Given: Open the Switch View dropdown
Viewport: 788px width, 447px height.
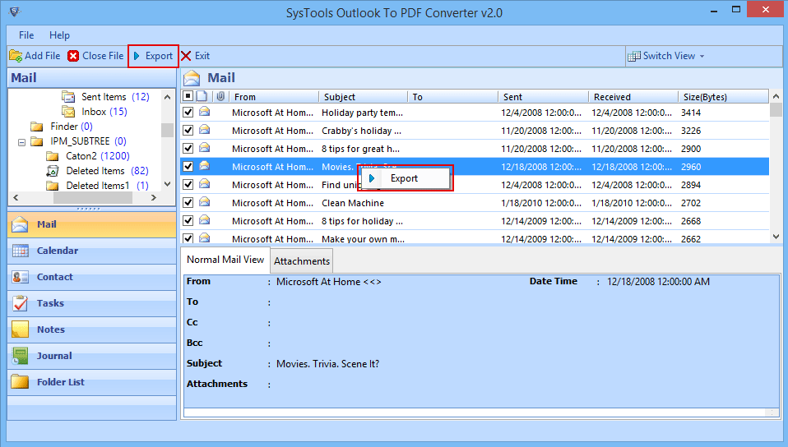Looking at the screenshot, I should (x=666, y=56).
